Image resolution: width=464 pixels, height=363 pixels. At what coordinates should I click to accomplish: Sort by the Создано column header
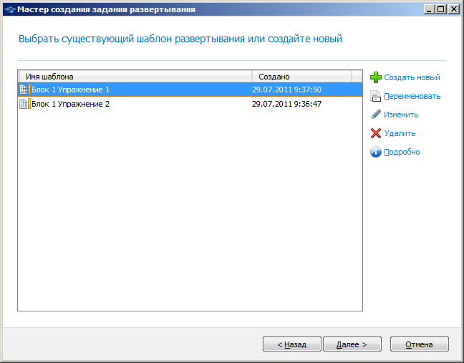[x=302, y=77]
